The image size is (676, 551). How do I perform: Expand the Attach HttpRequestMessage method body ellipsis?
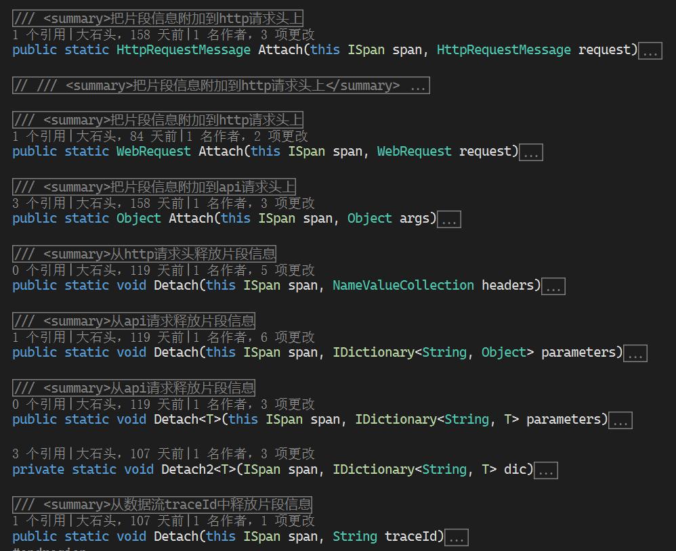point(651,51)
